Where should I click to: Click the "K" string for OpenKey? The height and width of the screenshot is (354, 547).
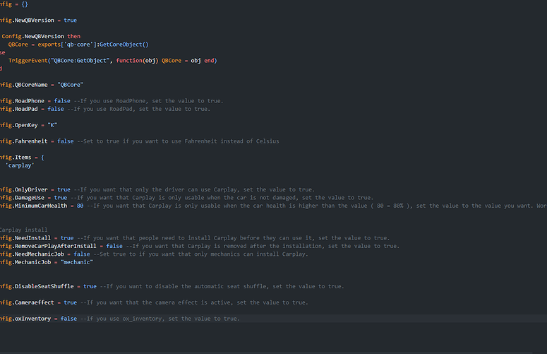point(52,125)
